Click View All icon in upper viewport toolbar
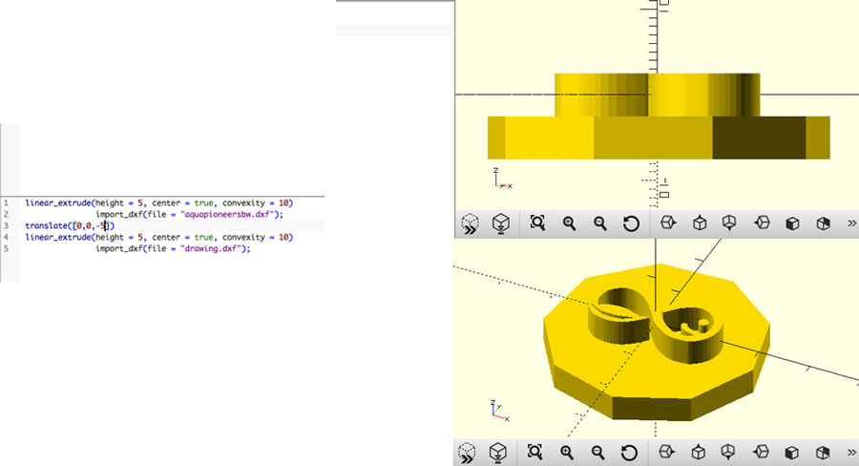The image size is (859, 466). click(x=537, y=222)
